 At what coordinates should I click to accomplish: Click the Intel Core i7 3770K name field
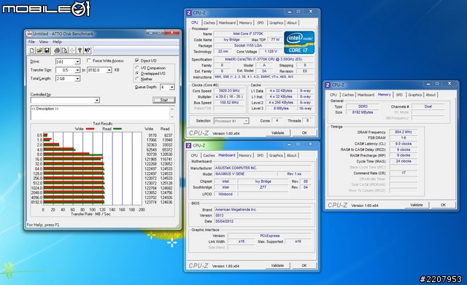point(248,34)
